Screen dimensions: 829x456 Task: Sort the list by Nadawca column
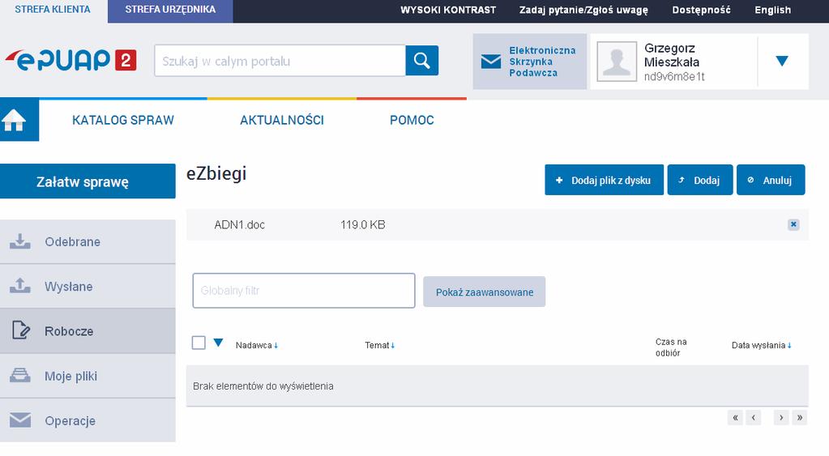pyautogui.click(x=257, y=345)
